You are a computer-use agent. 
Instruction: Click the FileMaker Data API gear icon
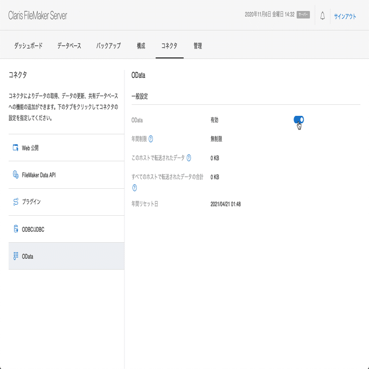[15, 175]
